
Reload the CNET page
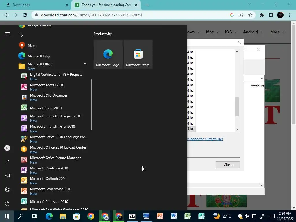[25, 15]
